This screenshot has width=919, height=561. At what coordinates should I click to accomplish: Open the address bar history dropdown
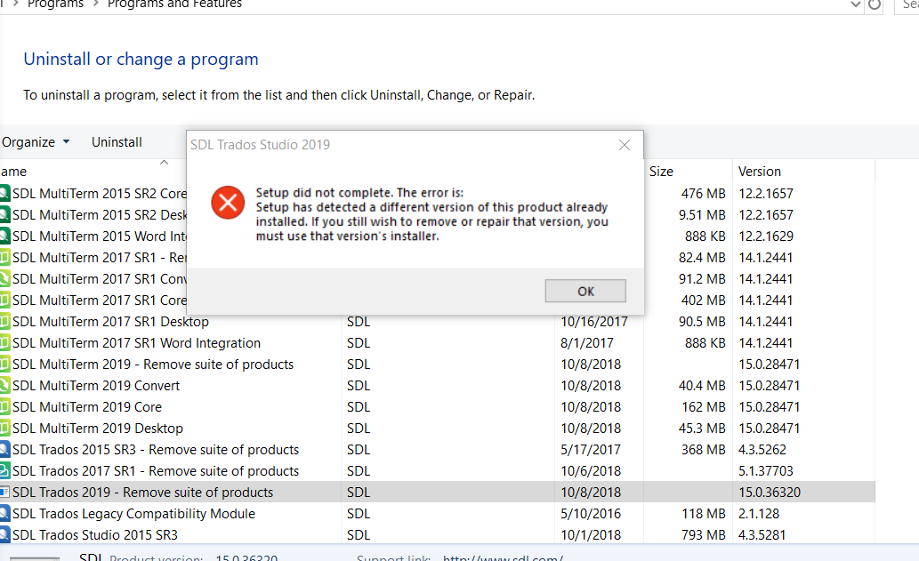856,4
